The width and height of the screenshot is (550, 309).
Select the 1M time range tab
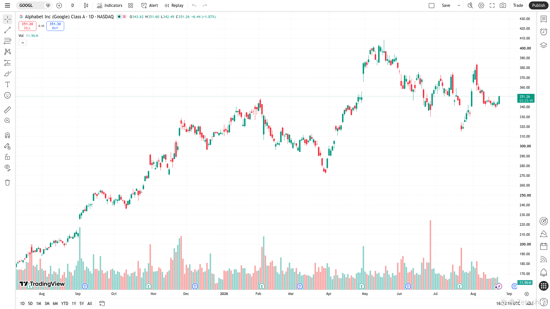(39, 304)
